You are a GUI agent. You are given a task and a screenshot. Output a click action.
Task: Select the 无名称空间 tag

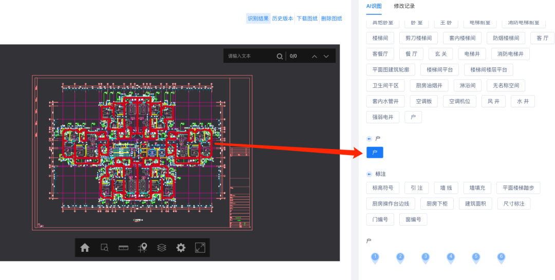point(506,85)
